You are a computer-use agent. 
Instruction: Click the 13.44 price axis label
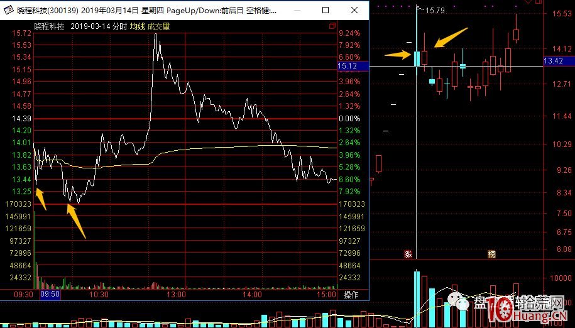pyautogui.click(x=21, y=180)
